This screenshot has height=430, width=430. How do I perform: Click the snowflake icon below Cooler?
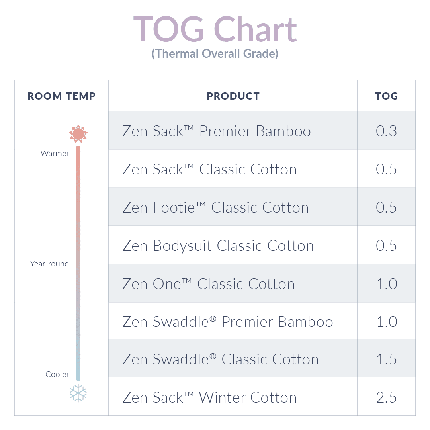(78, 393)
